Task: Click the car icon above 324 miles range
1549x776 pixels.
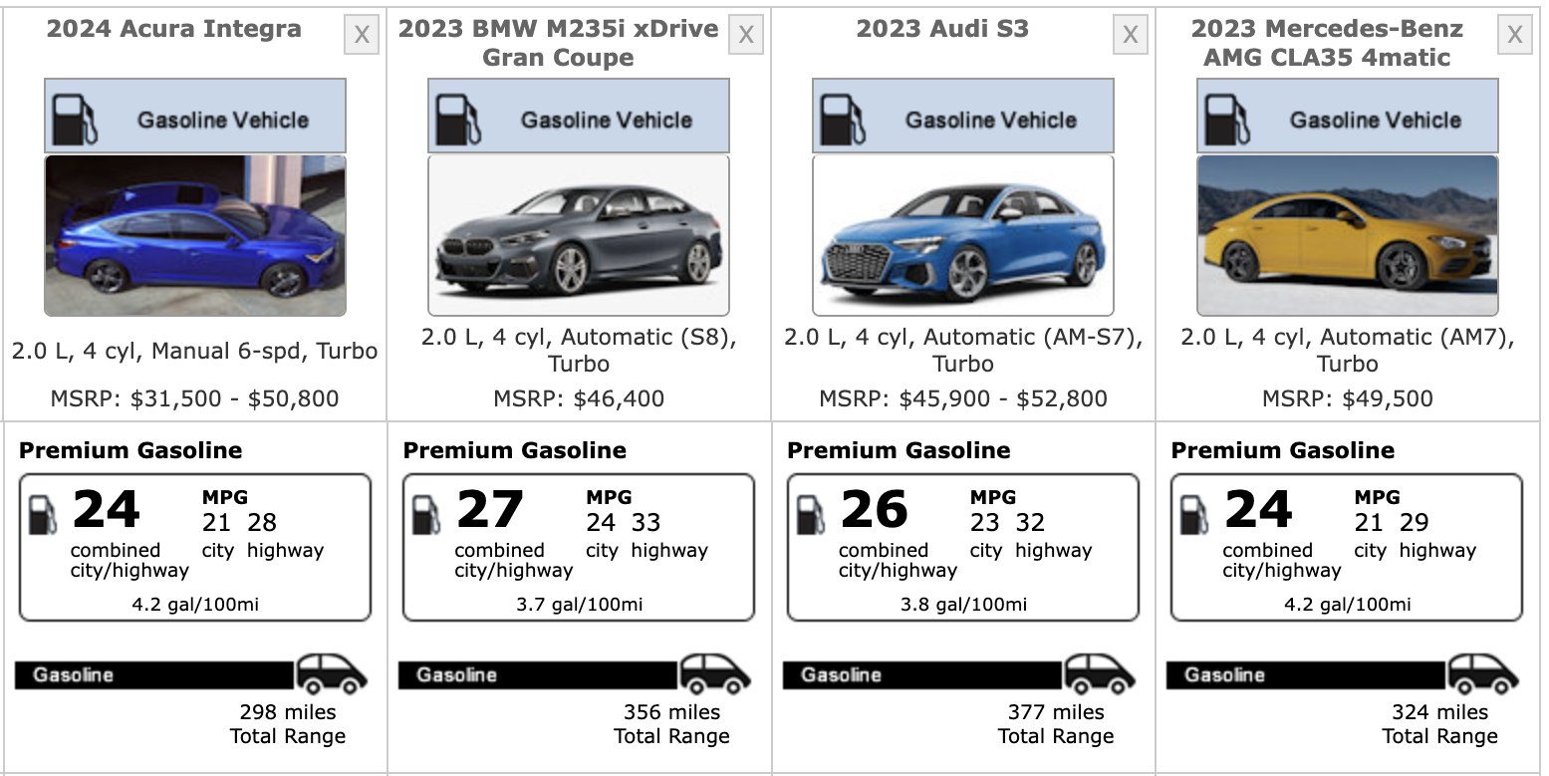Action: (x=1483, y=674)
